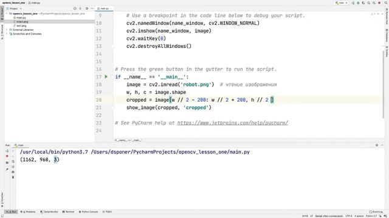
Task: Click the UTF-8 encoding in status bar
Action: [x=349, y=216]
